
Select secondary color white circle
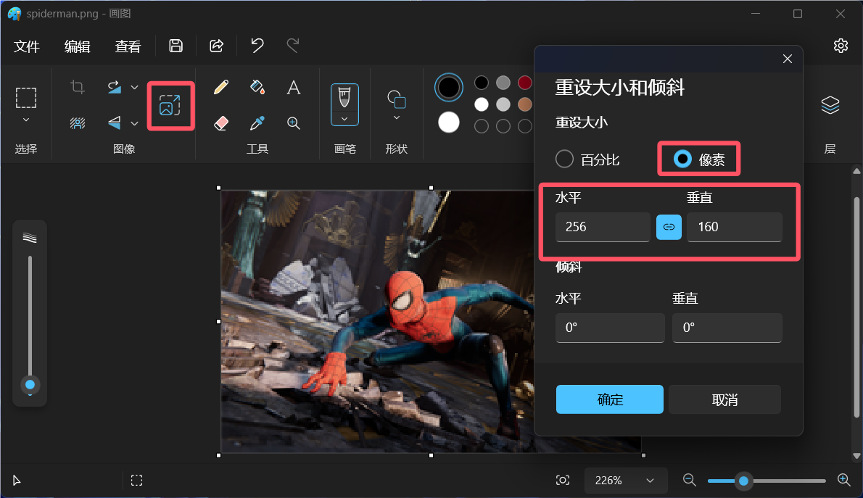(x=449, y=123)
